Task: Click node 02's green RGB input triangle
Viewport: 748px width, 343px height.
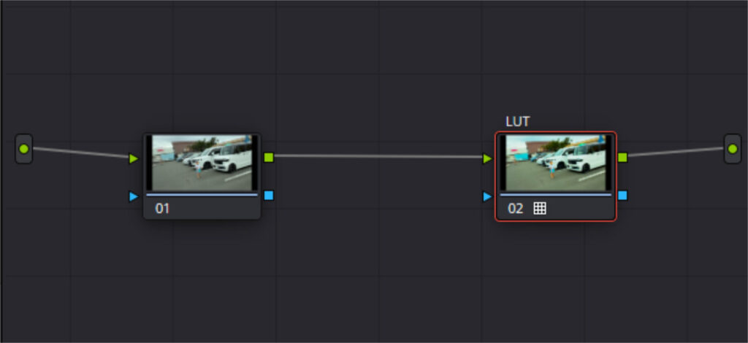Action: point(487,158)
